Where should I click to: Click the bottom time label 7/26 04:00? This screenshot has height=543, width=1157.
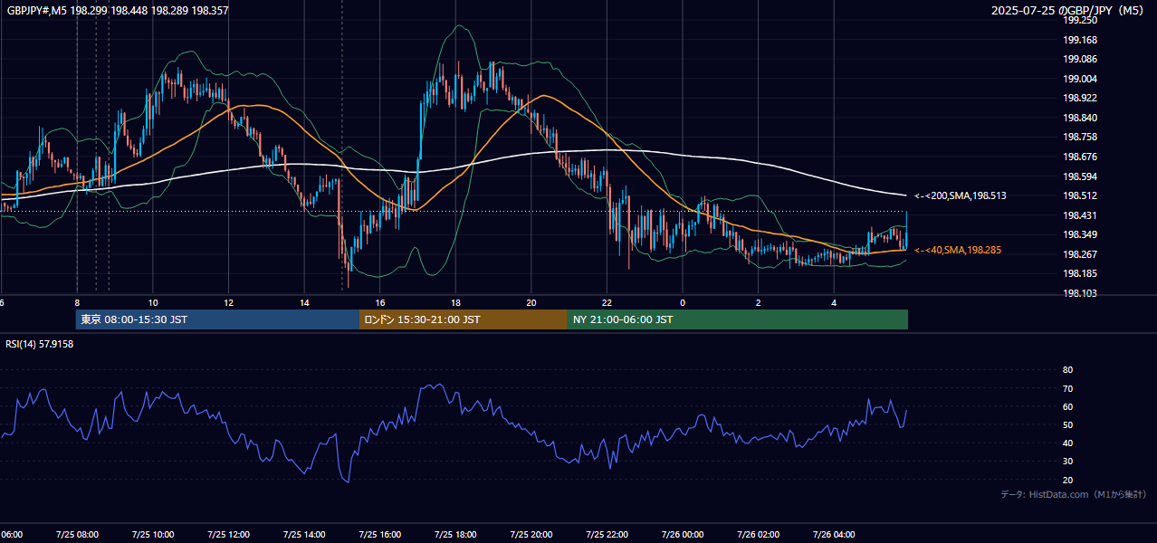(x=834, y=535)
